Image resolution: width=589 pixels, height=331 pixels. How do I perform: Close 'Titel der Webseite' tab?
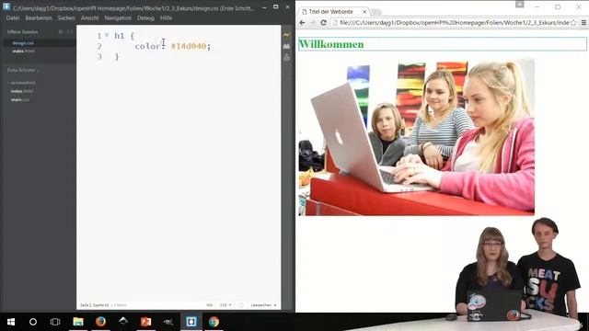364,12
